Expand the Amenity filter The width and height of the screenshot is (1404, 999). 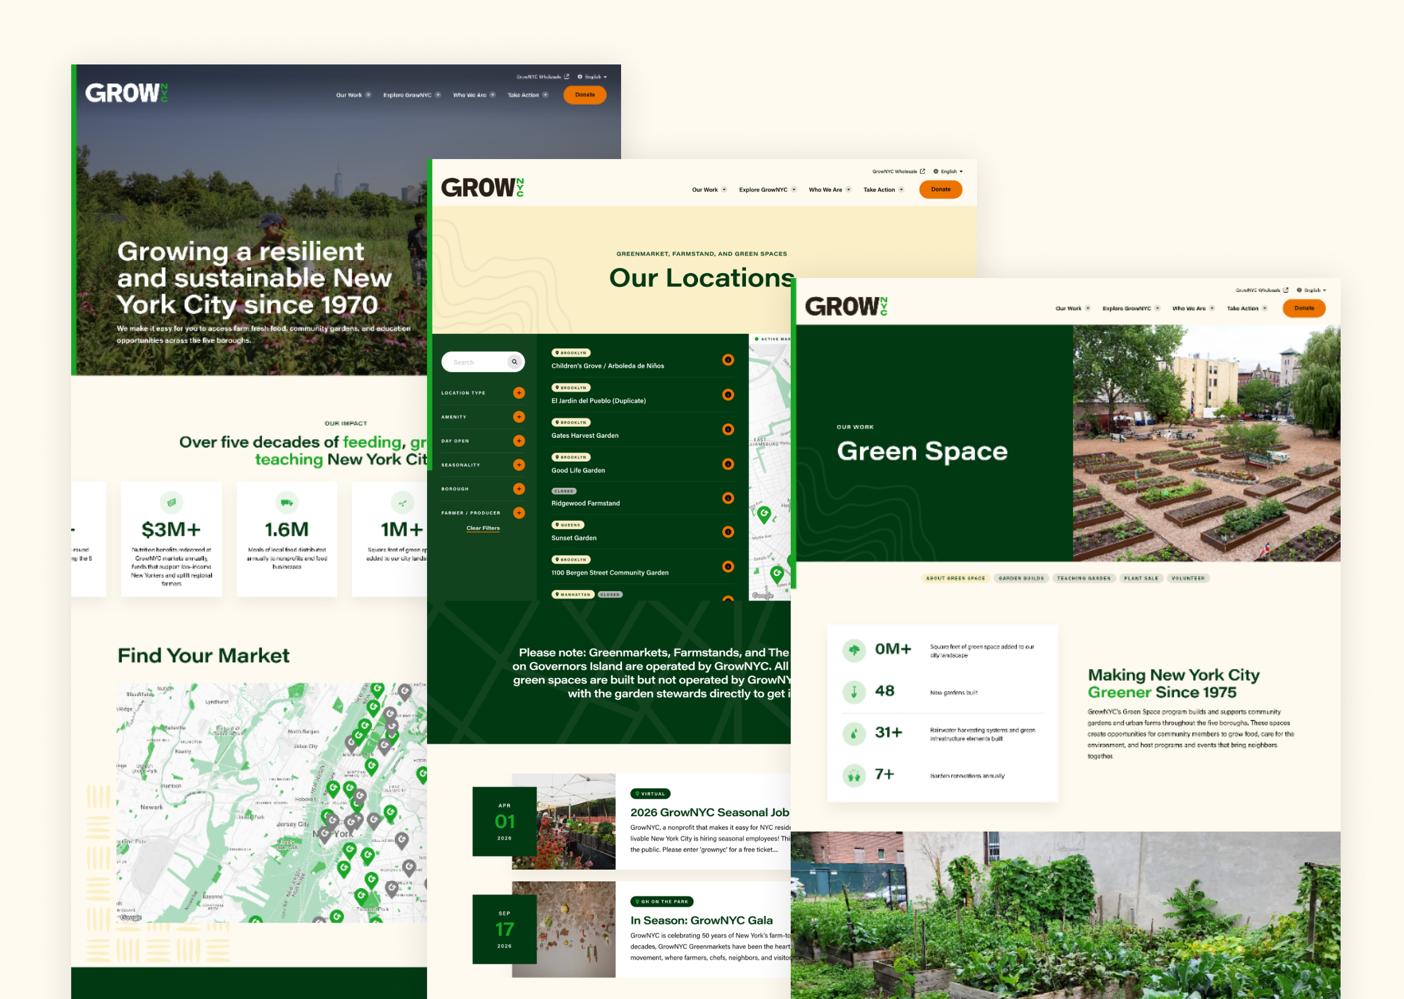[x=519, y=416]
